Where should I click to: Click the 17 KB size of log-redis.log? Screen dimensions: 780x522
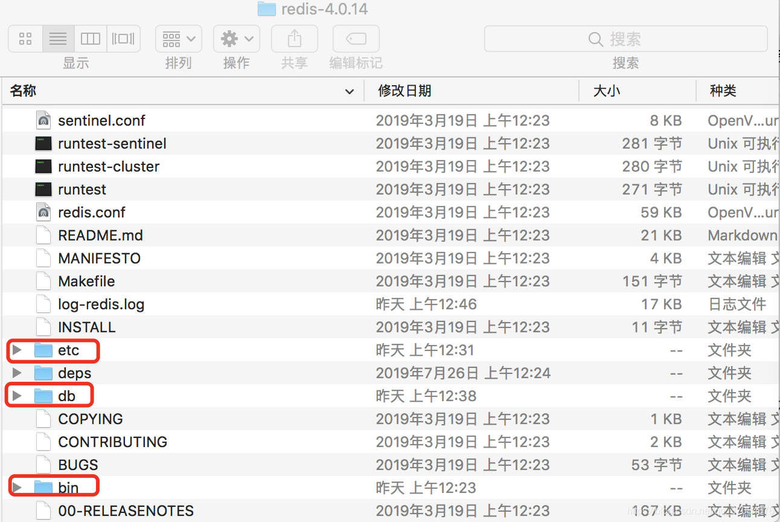[662, 304]
